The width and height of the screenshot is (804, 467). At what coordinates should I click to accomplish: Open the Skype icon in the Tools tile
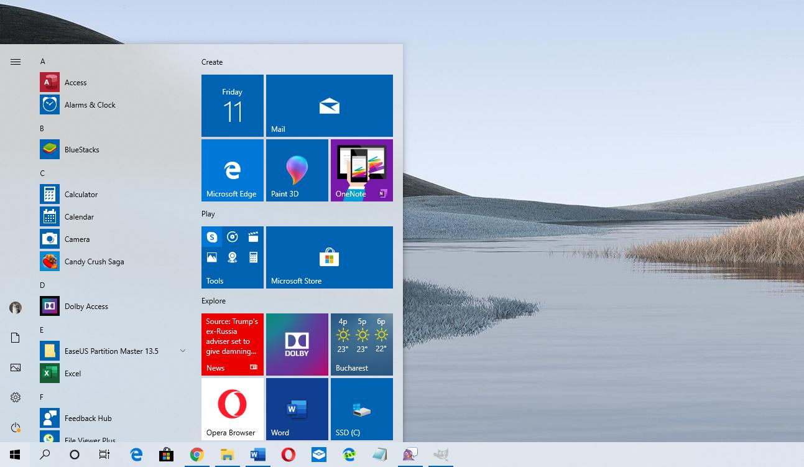(212, 237)
